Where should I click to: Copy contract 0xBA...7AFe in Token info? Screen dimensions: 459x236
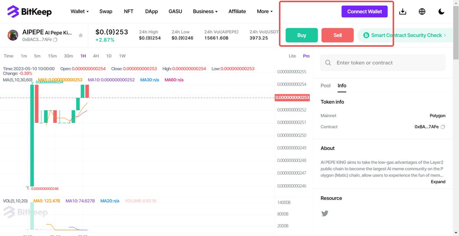pyautogui.click(x=443, y=127)
